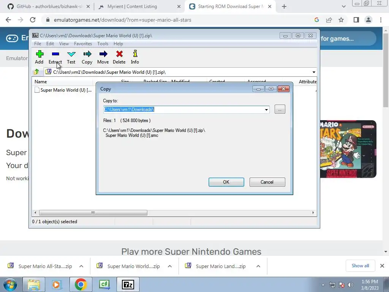This screenshot has width=389, height=292.
Task: Open the Tools menu in 7-Zip
Action: pos(103,44)
